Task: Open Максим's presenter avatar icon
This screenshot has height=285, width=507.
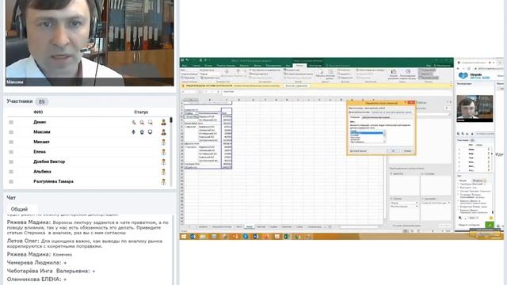Action: (x=164, y=132)
